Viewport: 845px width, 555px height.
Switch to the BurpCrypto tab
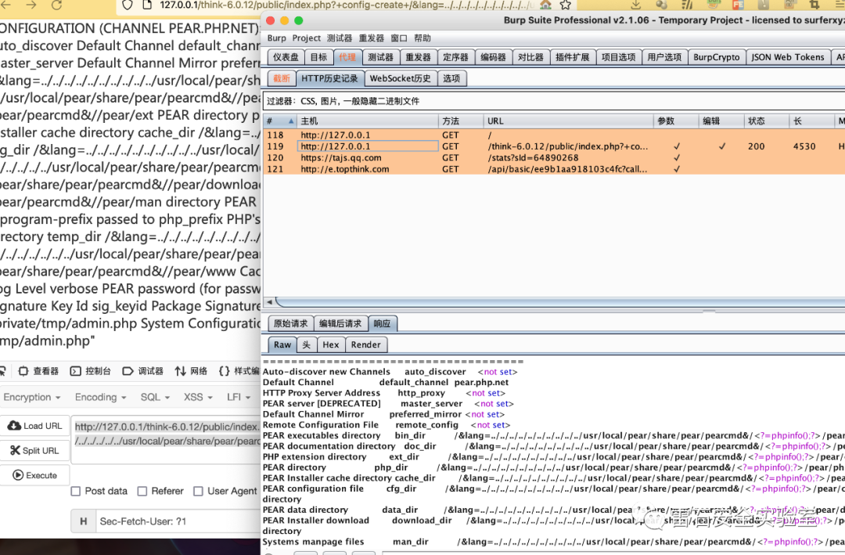point(717,57)
